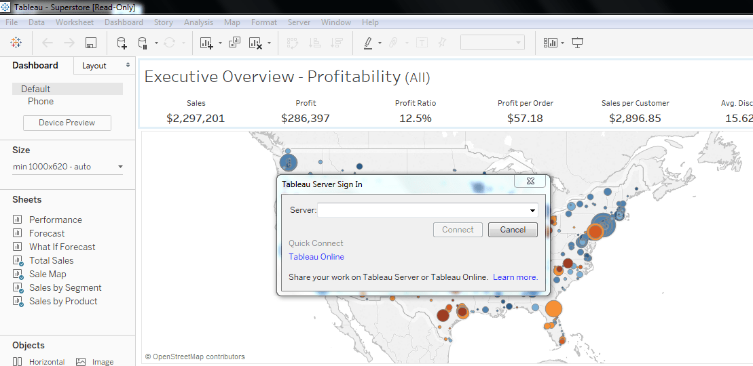753x366 pixels.
Task: Open the File menu
Action: coord(12,22)
